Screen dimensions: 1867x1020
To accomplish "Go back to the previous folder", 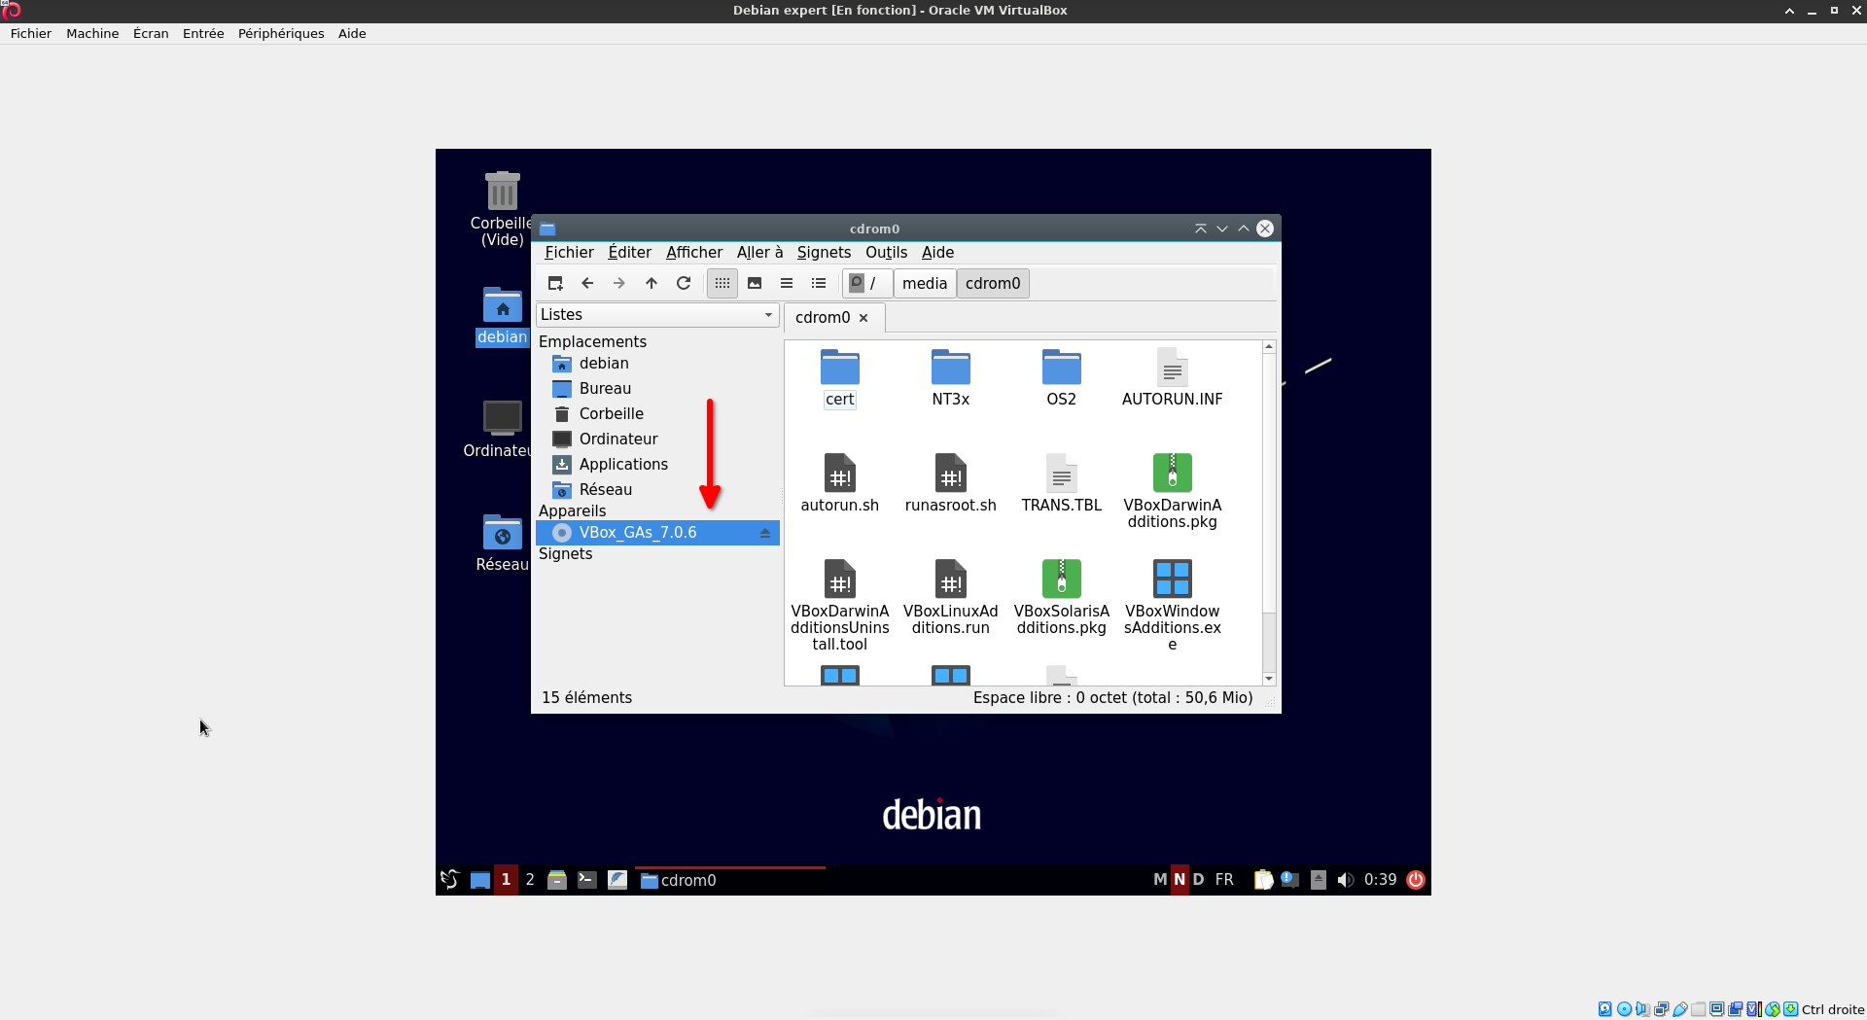I will pyautogui.click(x=587, y=283).
